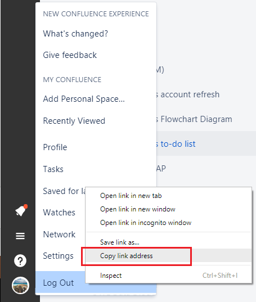Open Settings from the profile menu

point(59,256)
